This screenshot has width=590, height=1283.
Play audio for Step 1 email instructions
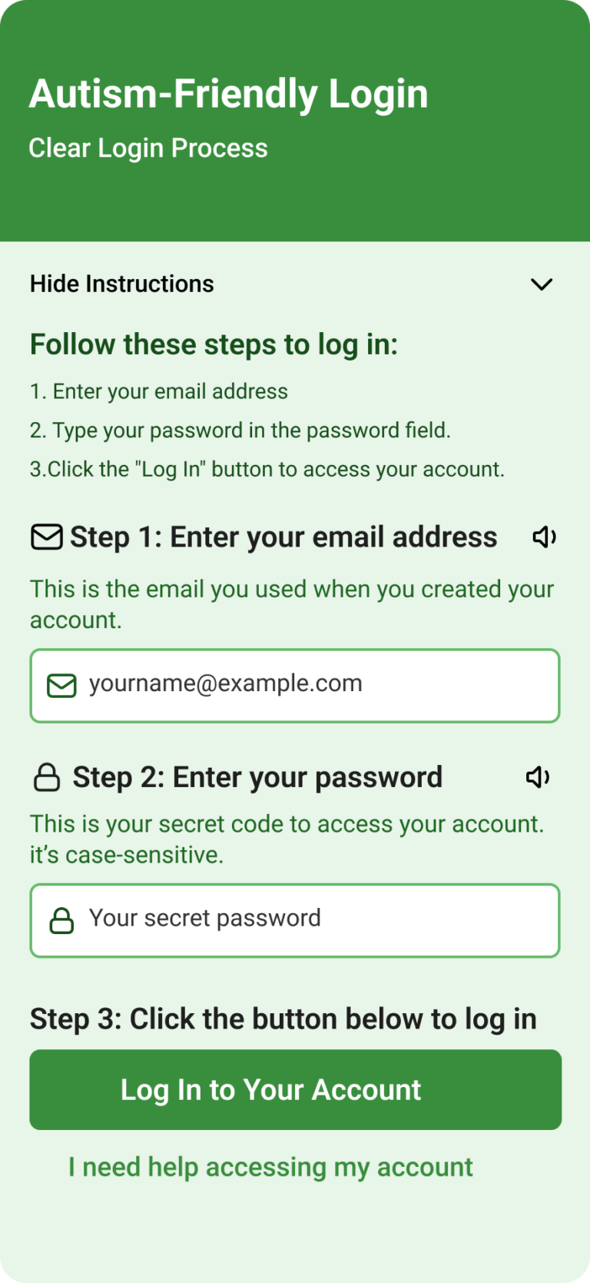[544, 537]
